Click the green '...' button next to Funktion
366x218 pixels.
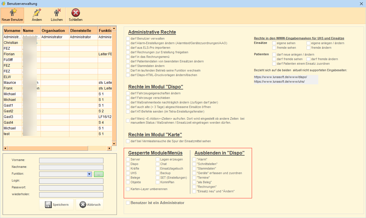pos(99,174)
